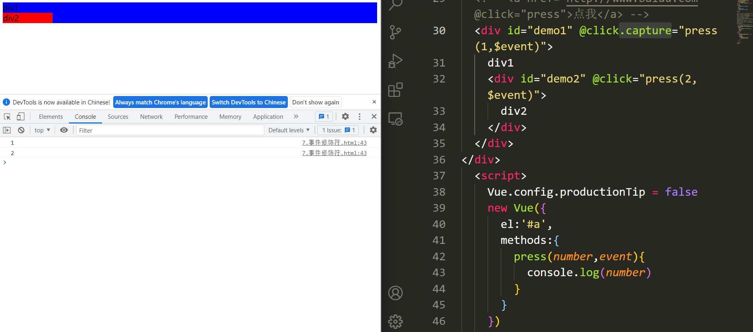This screenshot has width=753, height=332.
Task: Open the DevTools three-dot customize menu
Action: click(x=360, y=116)
